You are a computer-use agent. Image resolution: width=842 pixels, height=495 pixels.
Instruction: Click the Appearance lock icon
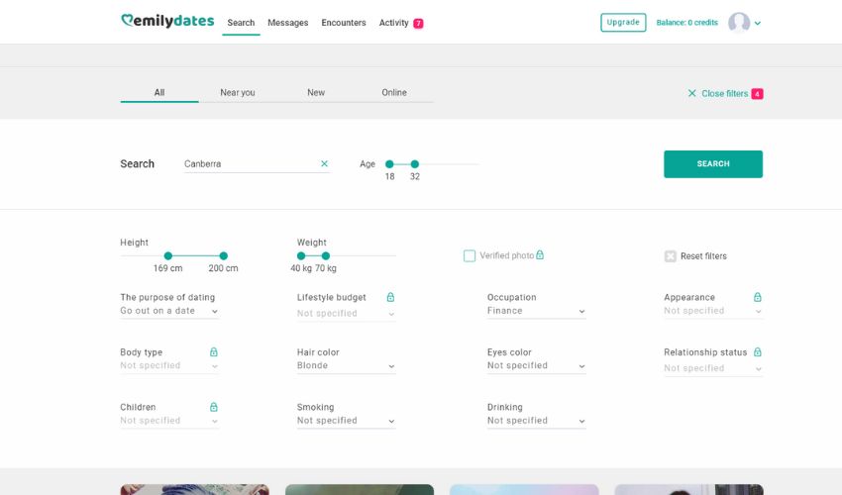(x=758, y=297)
